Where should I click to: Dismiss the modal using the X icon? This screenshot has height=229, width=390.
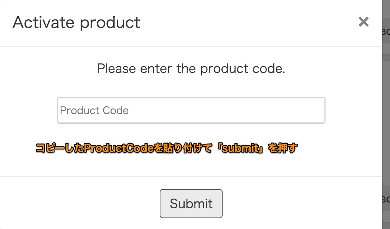363,22
